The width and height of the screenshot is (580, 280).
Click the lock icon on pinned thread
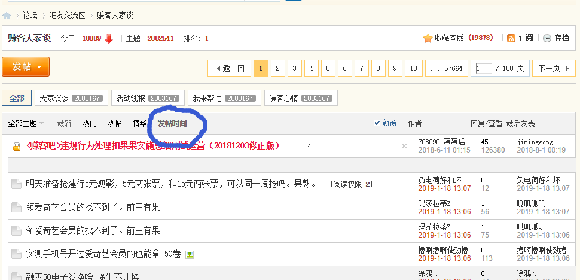pos(17,147)
